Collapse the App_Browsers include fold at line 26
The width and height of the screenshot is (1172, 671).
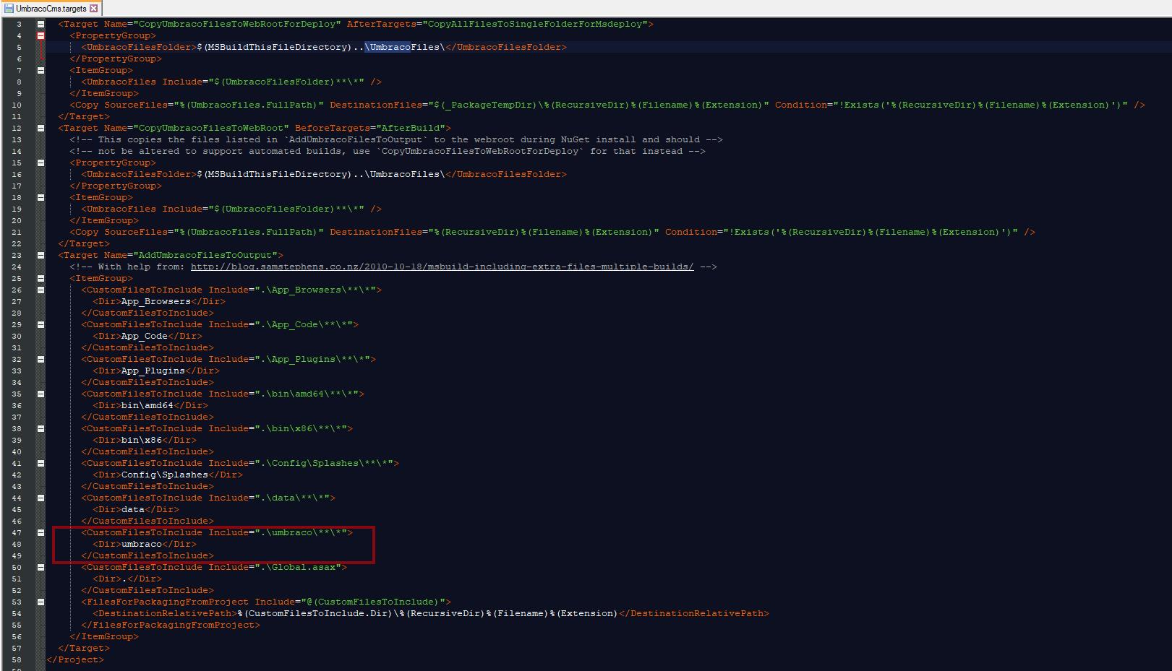41,290
